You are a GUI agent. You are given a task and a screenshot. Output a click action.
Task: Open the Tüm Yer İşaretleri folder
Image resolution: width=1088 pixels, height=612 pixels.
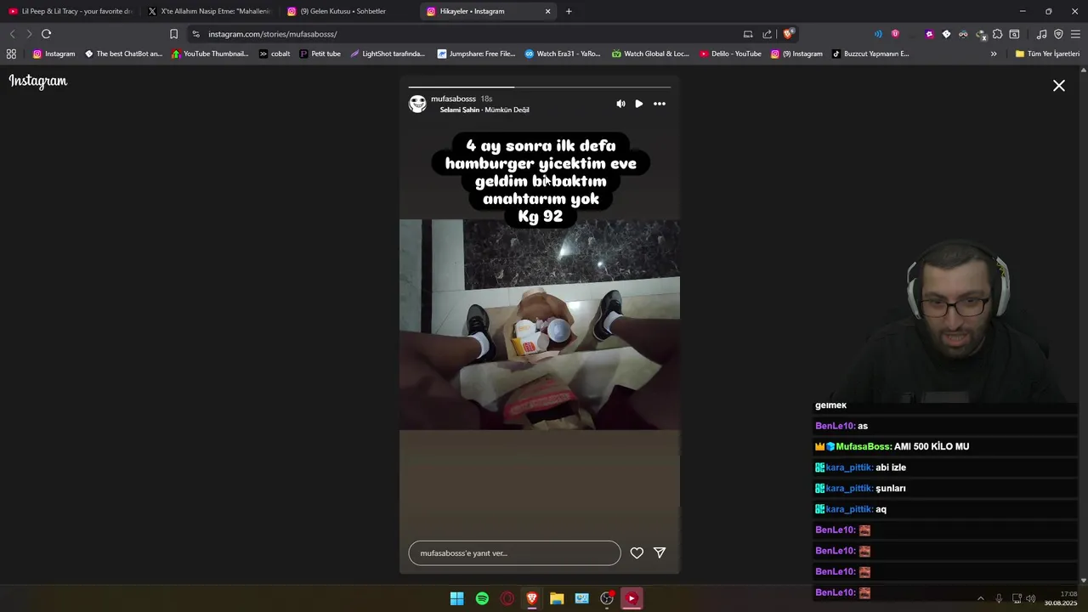point(1047,54)
